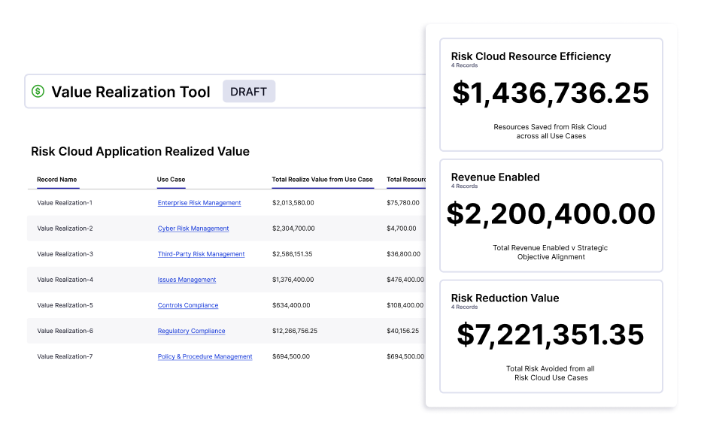
Task: Open the Controls Compliance use case
Action: (187, 305)
